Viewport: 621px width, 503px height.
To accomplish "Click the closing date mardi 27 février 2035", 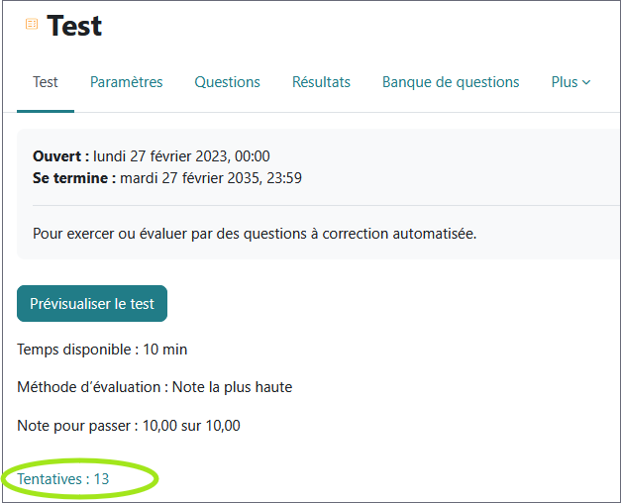I will click(210, 178).
